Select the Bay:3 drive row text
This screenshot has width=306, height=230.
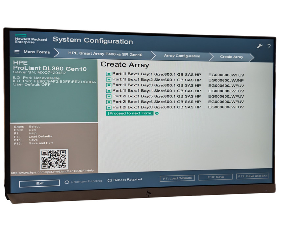[157, 85]
